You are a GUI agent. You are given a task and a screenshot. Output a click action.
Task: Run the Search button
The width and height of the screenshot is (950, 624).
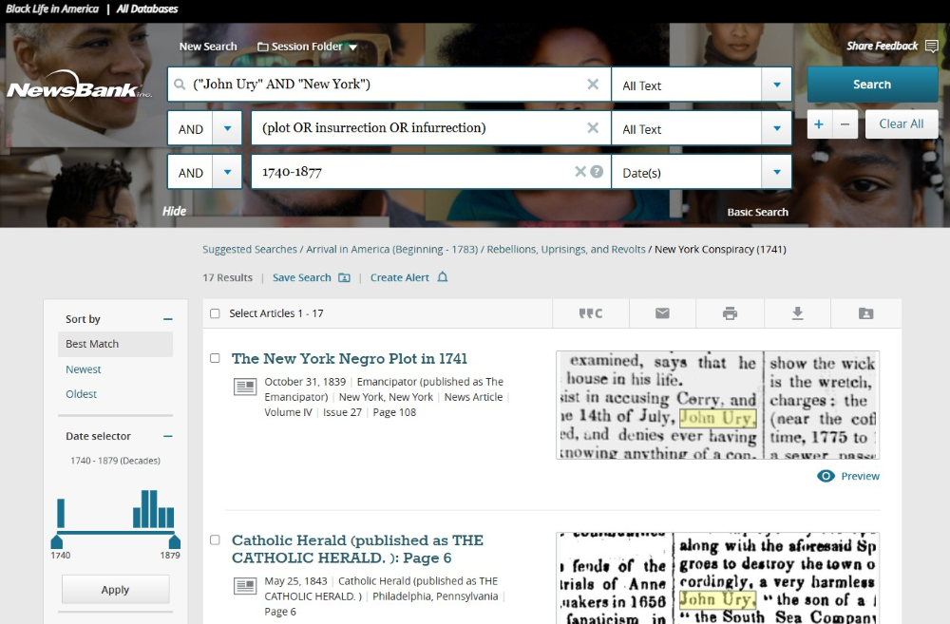click(x=871, y=85)
